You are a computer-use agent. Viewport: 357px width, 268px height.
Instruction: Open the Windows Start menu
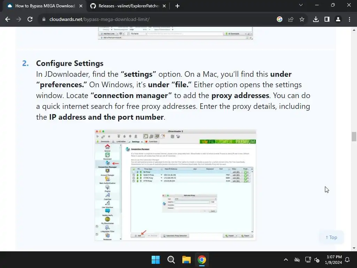point(156,260)
